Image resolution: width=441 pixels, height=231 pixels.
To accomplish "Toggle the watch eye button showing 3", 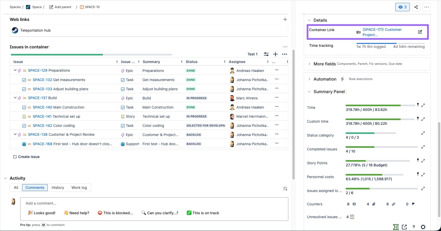I will pos(402,7).
